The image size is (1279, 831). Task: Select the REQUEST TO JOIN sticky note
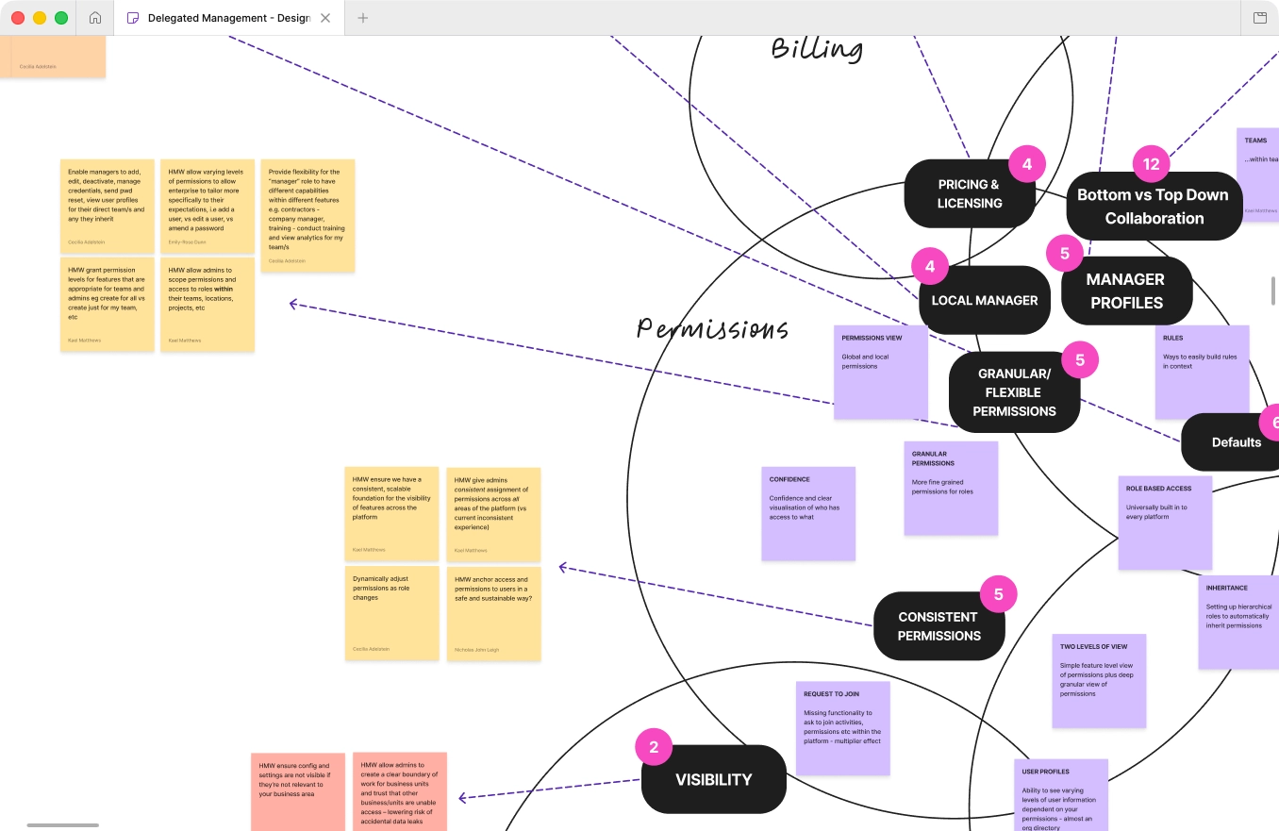(842, 728)
